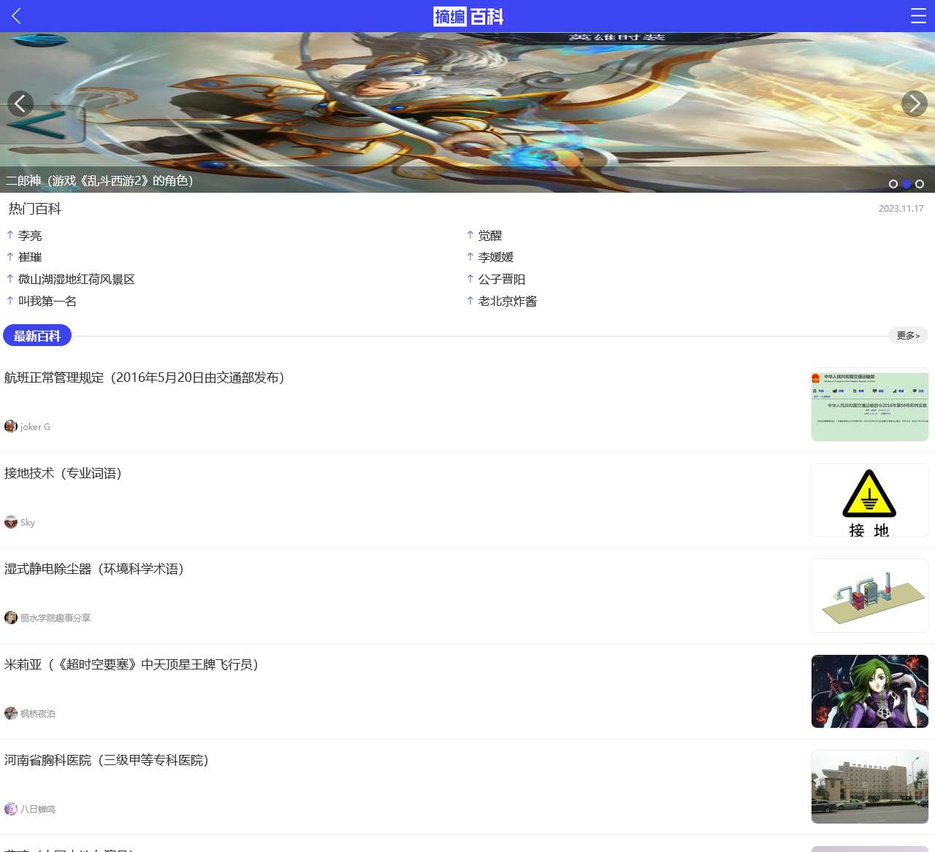935x852 pixels.
Task: Open the hamburger menu in header
Action: [x=918, y=16]
